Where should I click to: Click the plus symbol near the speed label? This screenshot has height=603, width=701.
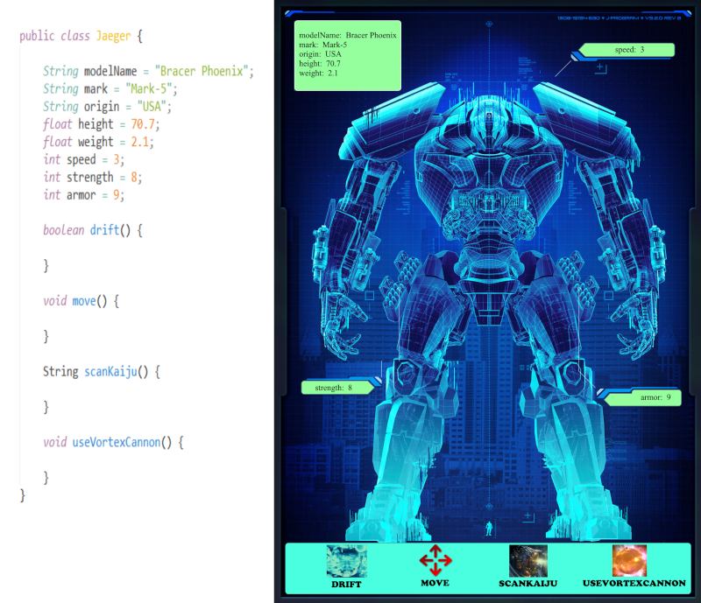(600, 67)
